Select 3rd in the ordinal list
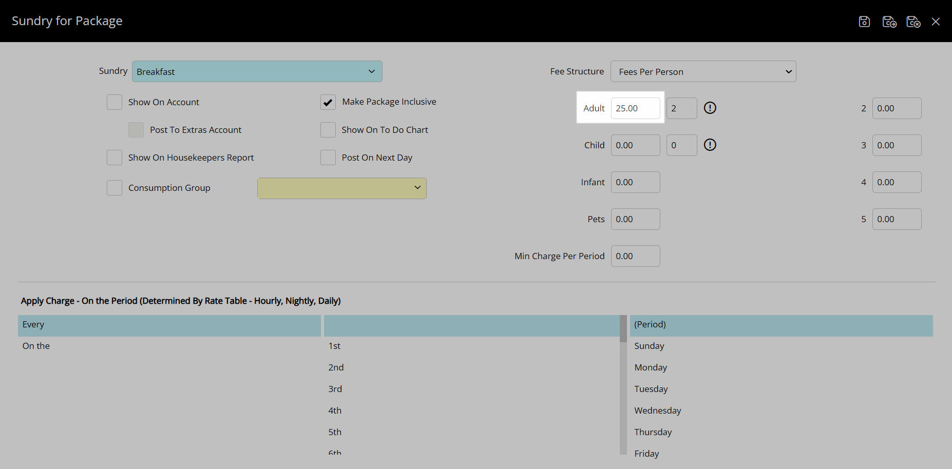The image size is (952, 469). coord(335,389)
